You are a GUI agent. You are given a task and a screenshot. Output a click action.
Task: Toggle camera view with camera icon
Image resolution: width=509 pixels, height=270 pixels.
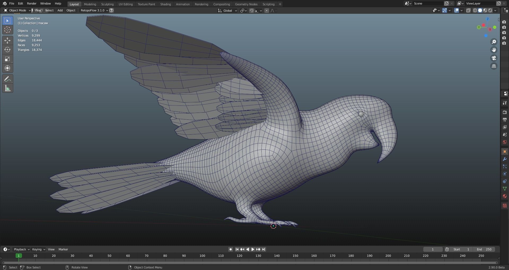coord(494,58)
